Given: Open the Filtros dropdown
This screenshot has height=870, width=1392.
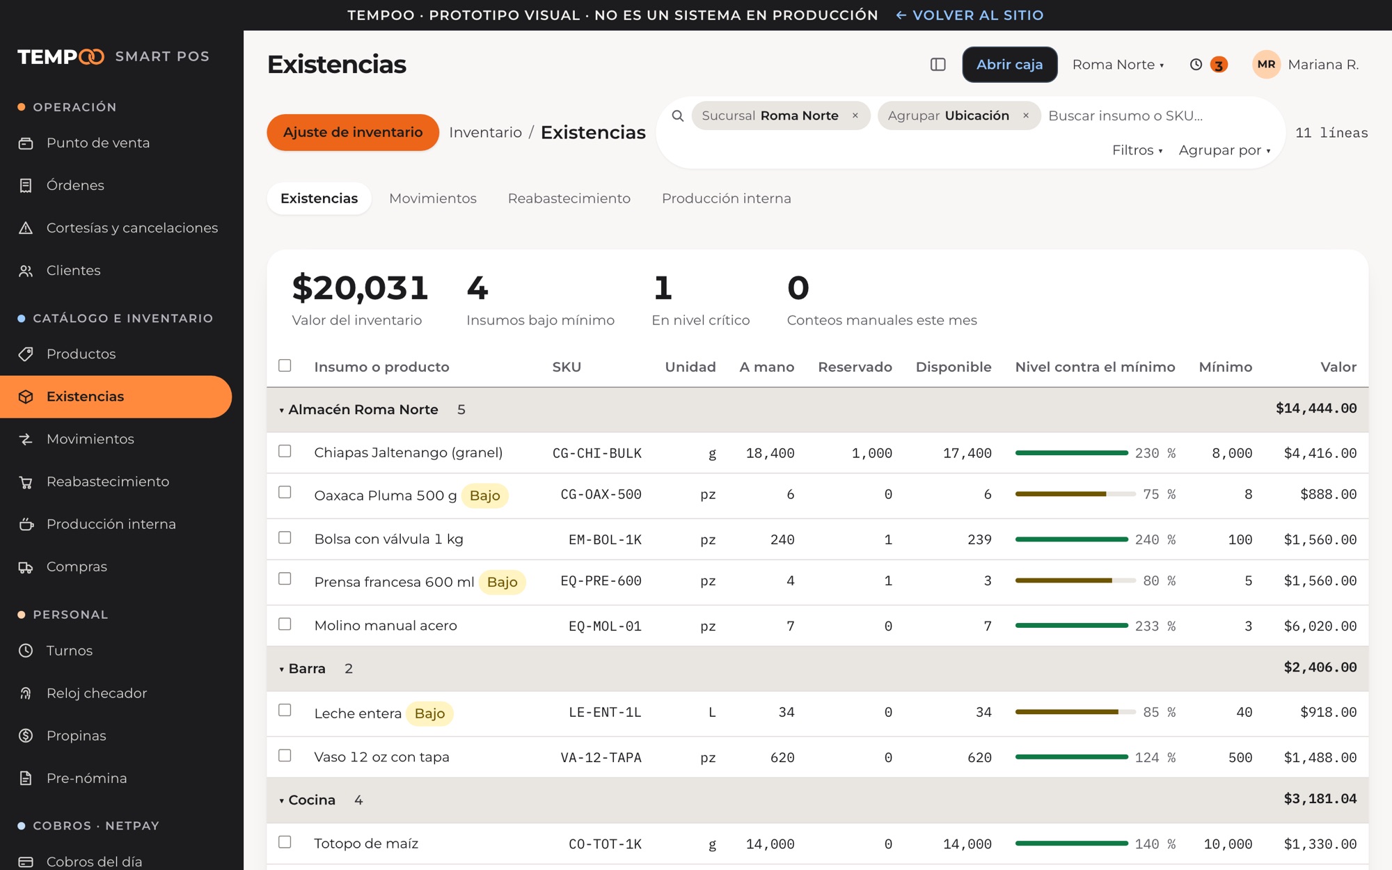Looking at the screenshot, I should point(1137,150).
